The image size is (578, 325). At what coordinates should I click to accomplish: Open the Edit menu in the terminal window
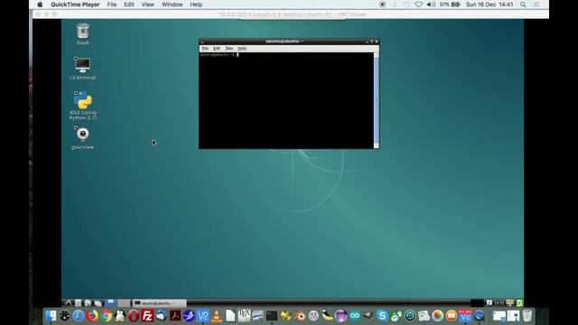(x=217, y=49)
